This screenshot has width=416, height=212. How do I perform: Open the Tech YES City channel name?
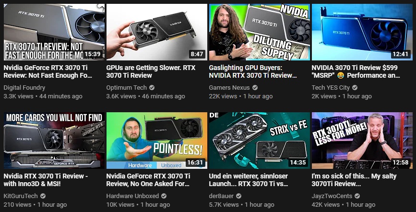[331, 88]
